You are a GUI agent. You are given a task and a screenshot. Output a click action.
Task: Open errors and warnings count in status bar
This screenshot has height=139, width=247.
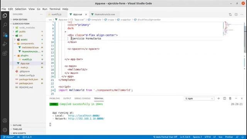coord(27,137)
